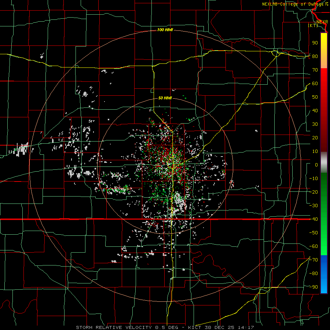Click the KICT station identifier in caption
Viewport: 330px width, 330px height.
tap(195, 327)
